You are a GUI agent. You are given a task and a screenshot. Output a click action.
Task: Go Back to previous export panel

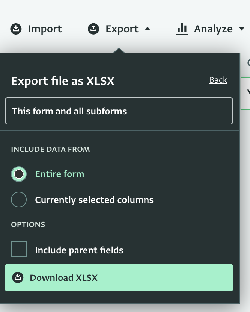tap(218, 80)
